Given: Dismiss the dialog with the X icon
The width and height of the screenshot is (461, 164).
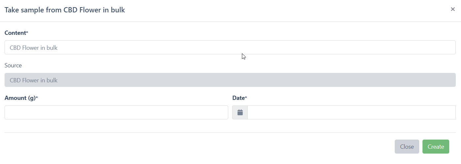Looking at the screenshot, I should click(x=453, y=9).
